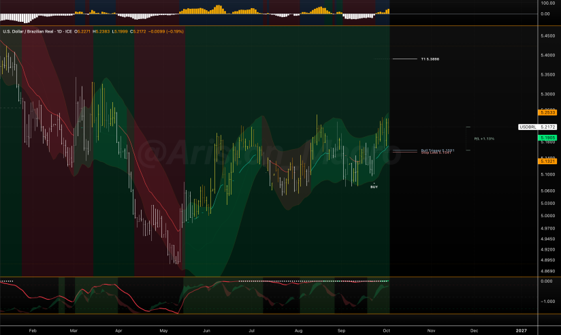Screen dimensions: 561x335
Task: Click the 100.00 tick on the top indicator scale
Action: tap(548, 3)
